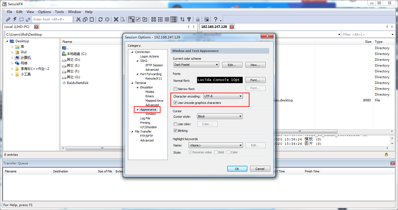
Task: Click the Disconnect broken-link icon
Action: 28,19
